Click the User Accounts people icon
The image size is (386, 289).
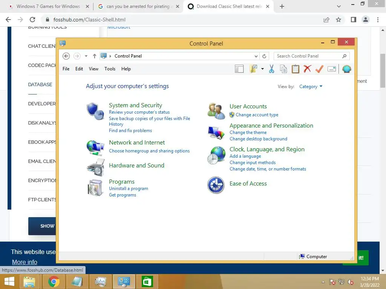(x=216, y=111)
